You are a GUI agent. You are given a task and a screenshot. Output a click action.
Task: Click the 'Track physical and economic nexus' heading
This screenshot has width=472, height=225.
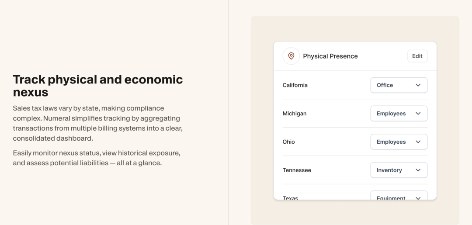click(x=98, y=86)
